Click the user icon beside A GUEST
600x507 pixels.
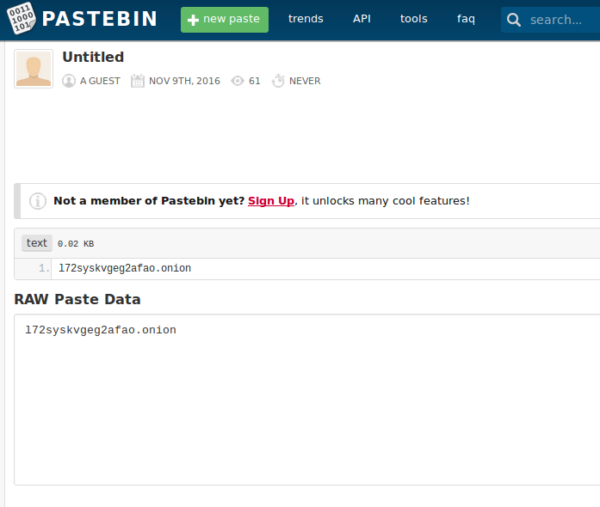point(69,81)
